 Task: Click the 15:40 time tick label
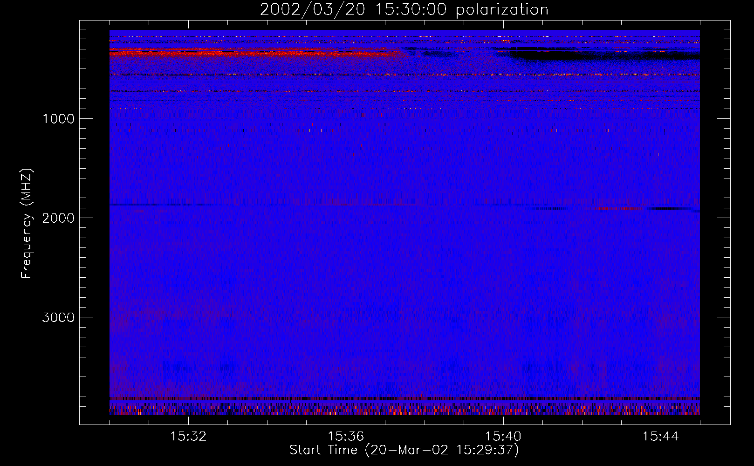(503, 437)
